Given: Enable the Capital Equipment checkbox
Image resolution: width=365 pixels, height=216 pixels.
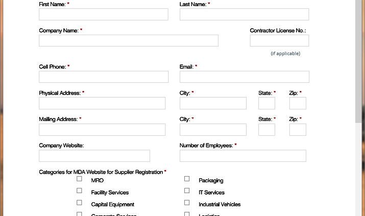Looking at the screenshot, I should (x=79, y=203).
